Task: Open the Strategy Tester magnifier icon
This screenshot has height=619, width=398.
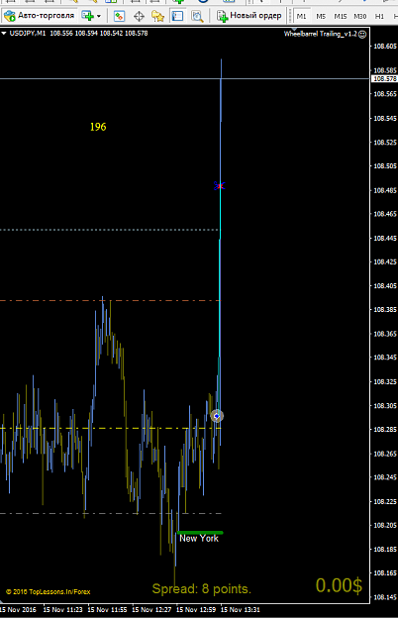Action: tap(197, 16)
